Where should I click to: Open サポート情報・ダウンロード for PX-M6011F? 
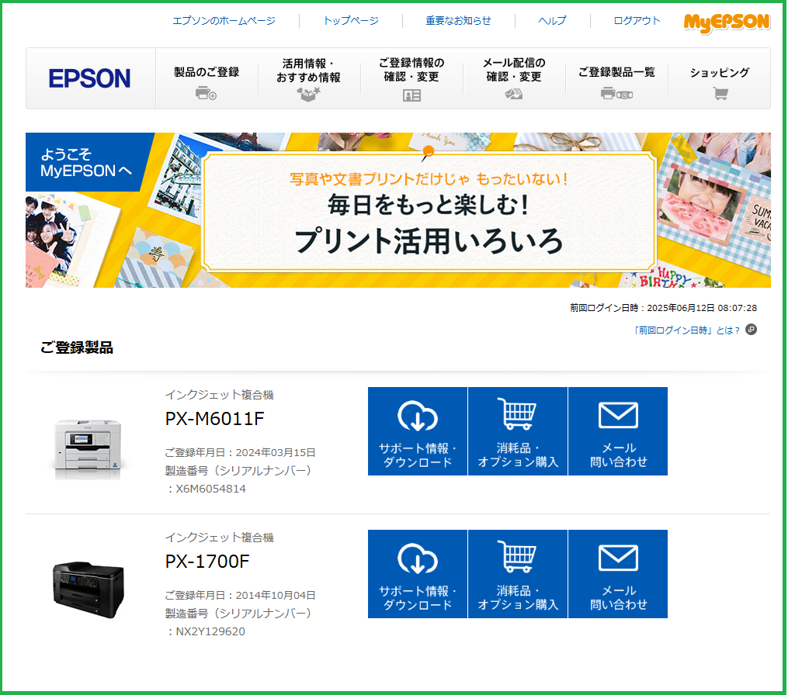tap(418, 431)
